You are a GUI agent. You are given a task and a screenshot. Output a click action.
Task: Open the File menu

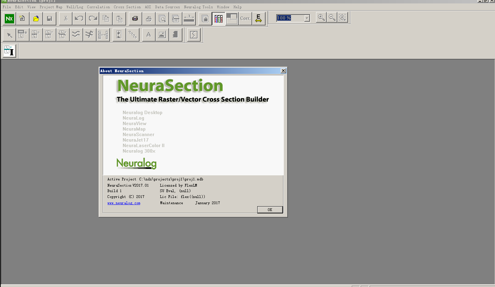pyautogui.click(x=7, y=7)
